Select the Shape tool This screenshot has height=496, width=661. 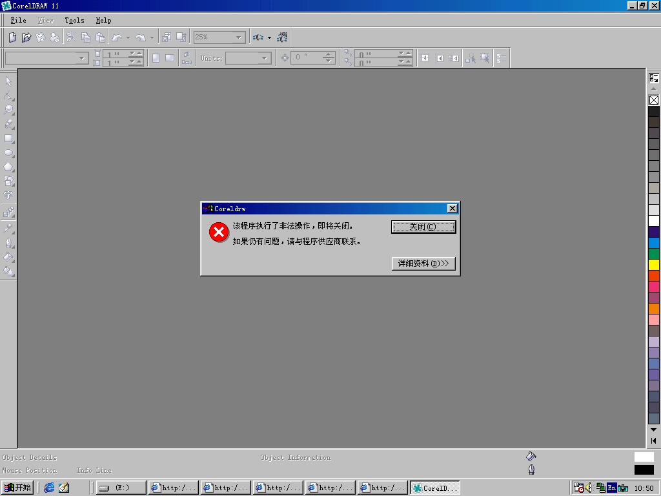pos(8,96)
